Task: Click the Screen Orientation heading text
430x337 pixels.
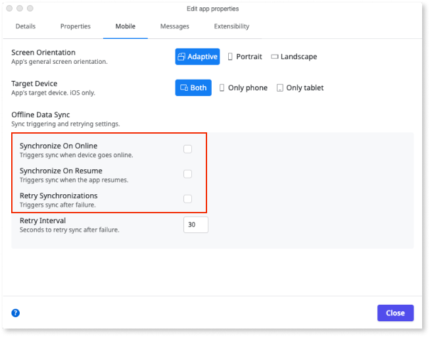Action: click(43, 53)
